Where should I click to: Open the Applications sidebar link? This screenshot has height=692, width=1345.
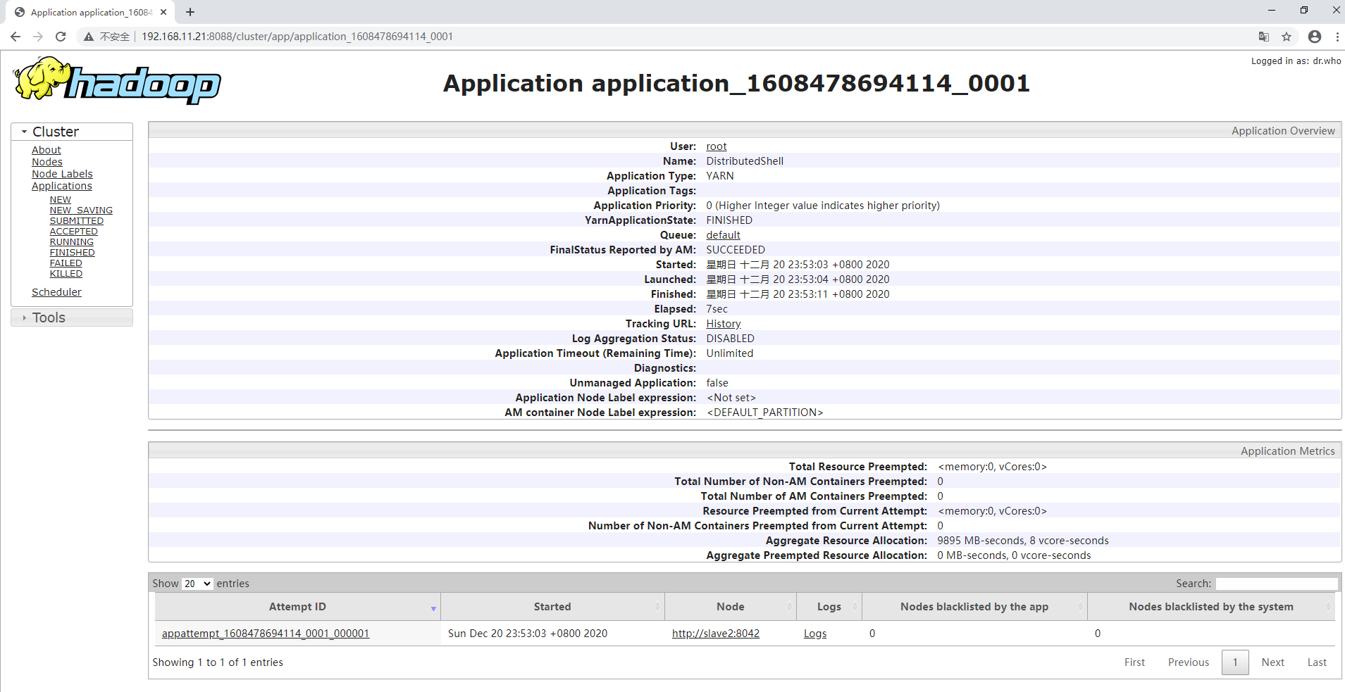coord(61,186)
